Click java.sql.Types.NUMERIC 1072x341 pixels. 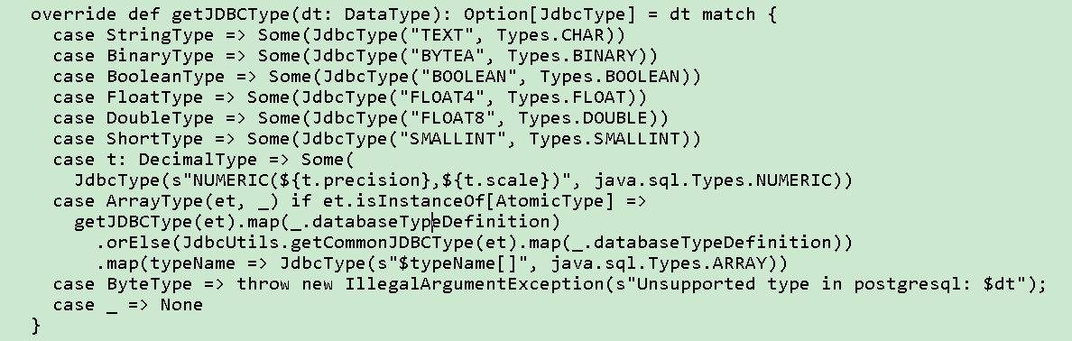pyautogui.click(x=712, y=180)
